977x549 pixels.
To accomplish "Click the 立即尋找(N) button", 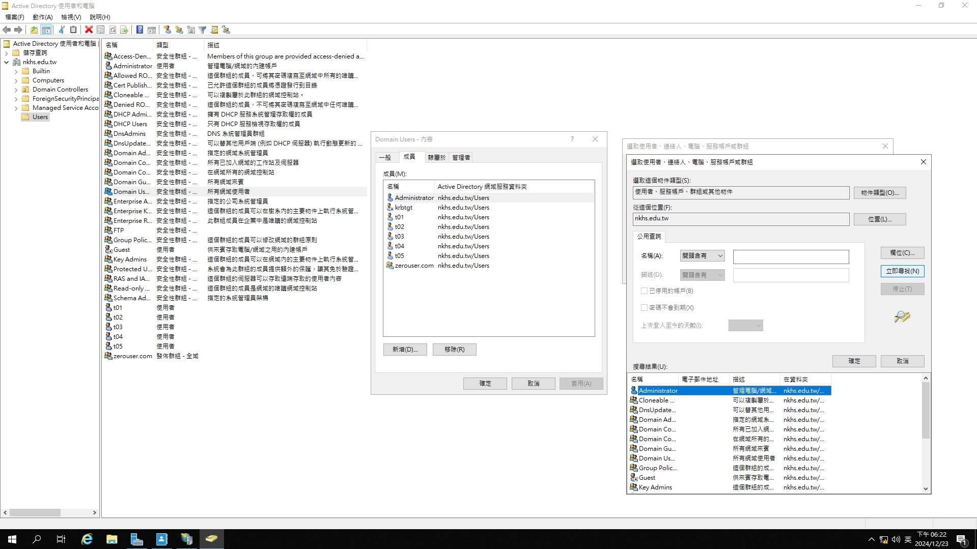I will [902, 271].
